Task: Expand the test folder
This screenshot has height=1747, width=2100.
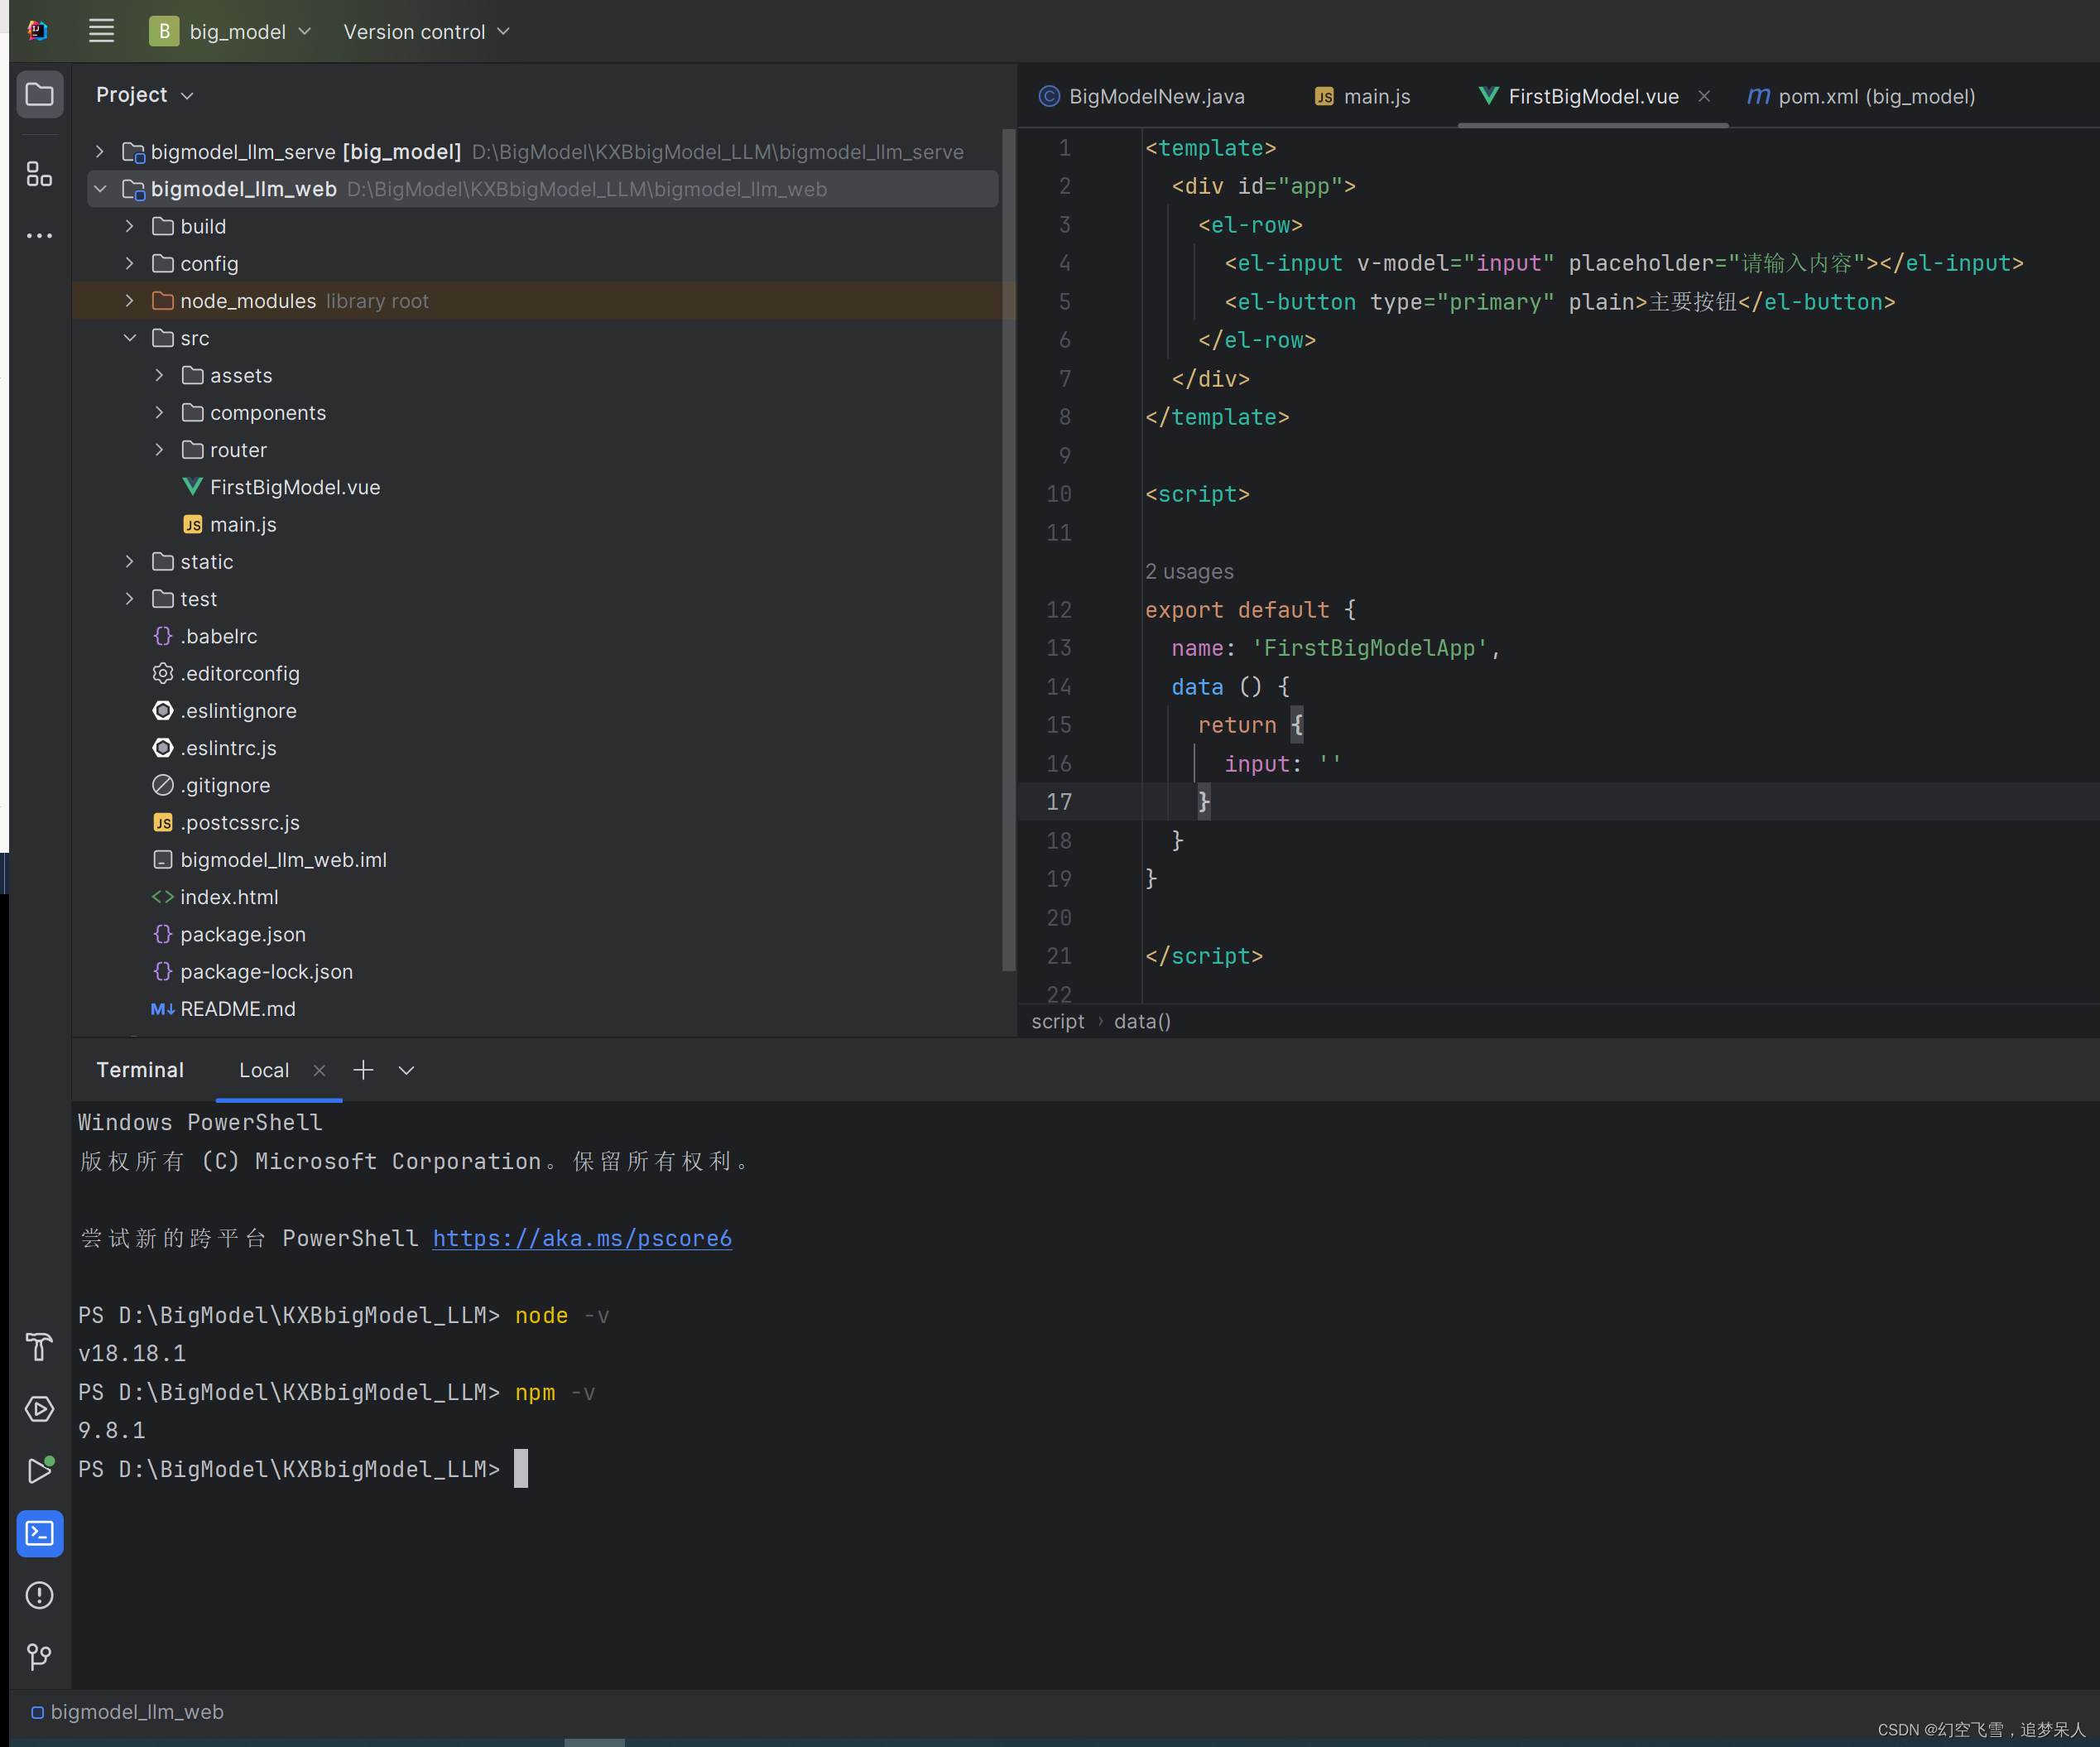Action: (129, 599)
